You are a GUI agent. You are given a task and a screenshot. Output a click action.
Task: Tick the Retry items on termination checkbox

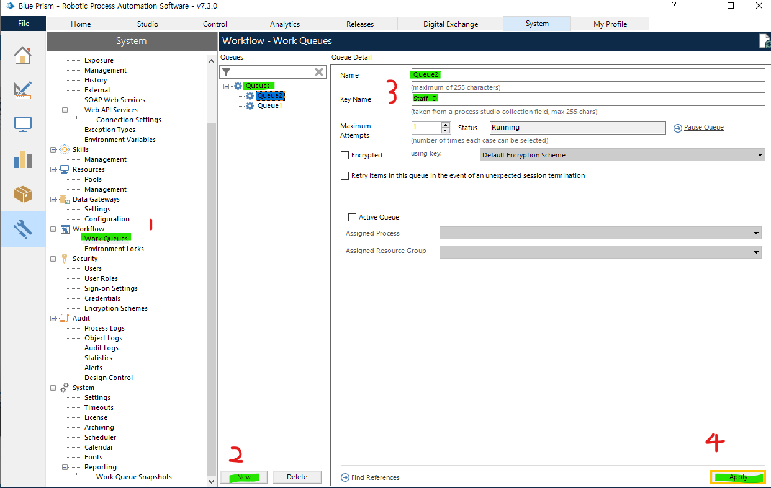tap(345, 175)
